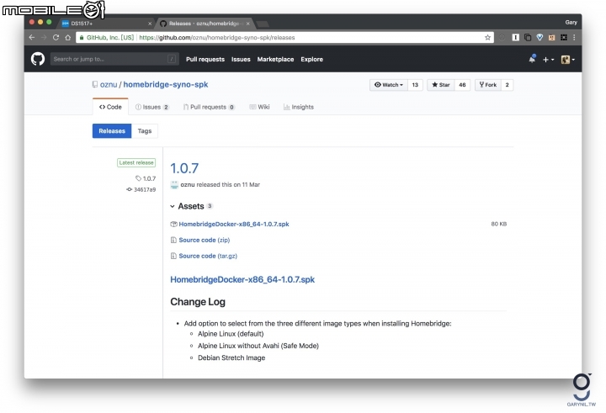Click the commit 34617a9 icon
This screenshot has height=413, width=606.
[129, 189]
